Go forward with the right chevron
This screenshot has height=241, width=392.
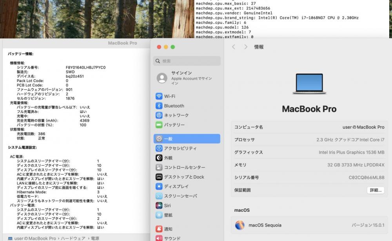pos(246,47)
